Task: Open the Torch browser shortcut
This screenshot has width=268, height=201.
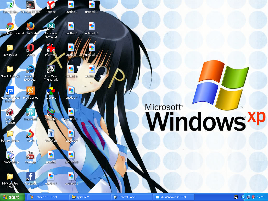Action: coord(30,135)
